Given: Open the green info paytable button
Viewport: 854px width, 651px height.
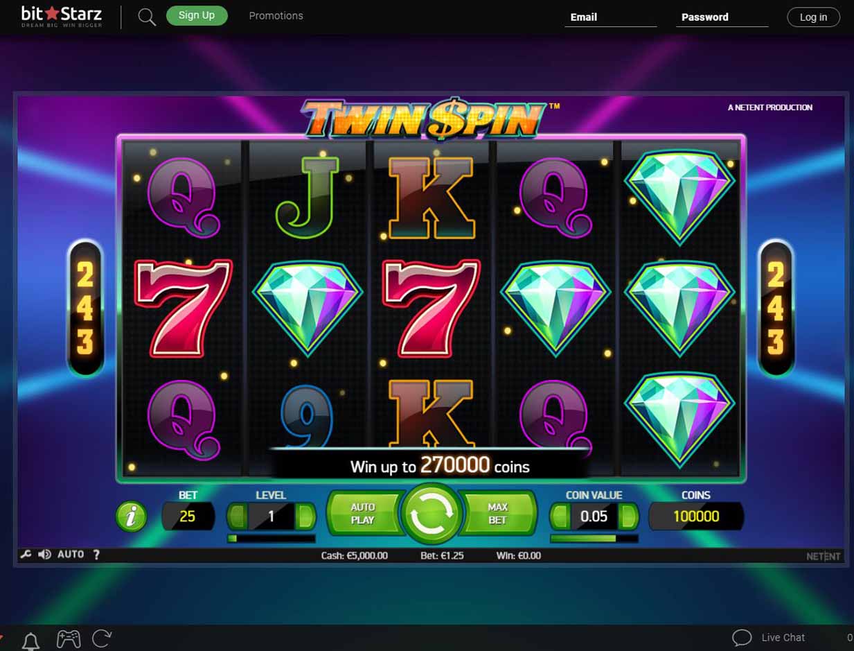Looking at the screenshot, I should 131,517.
